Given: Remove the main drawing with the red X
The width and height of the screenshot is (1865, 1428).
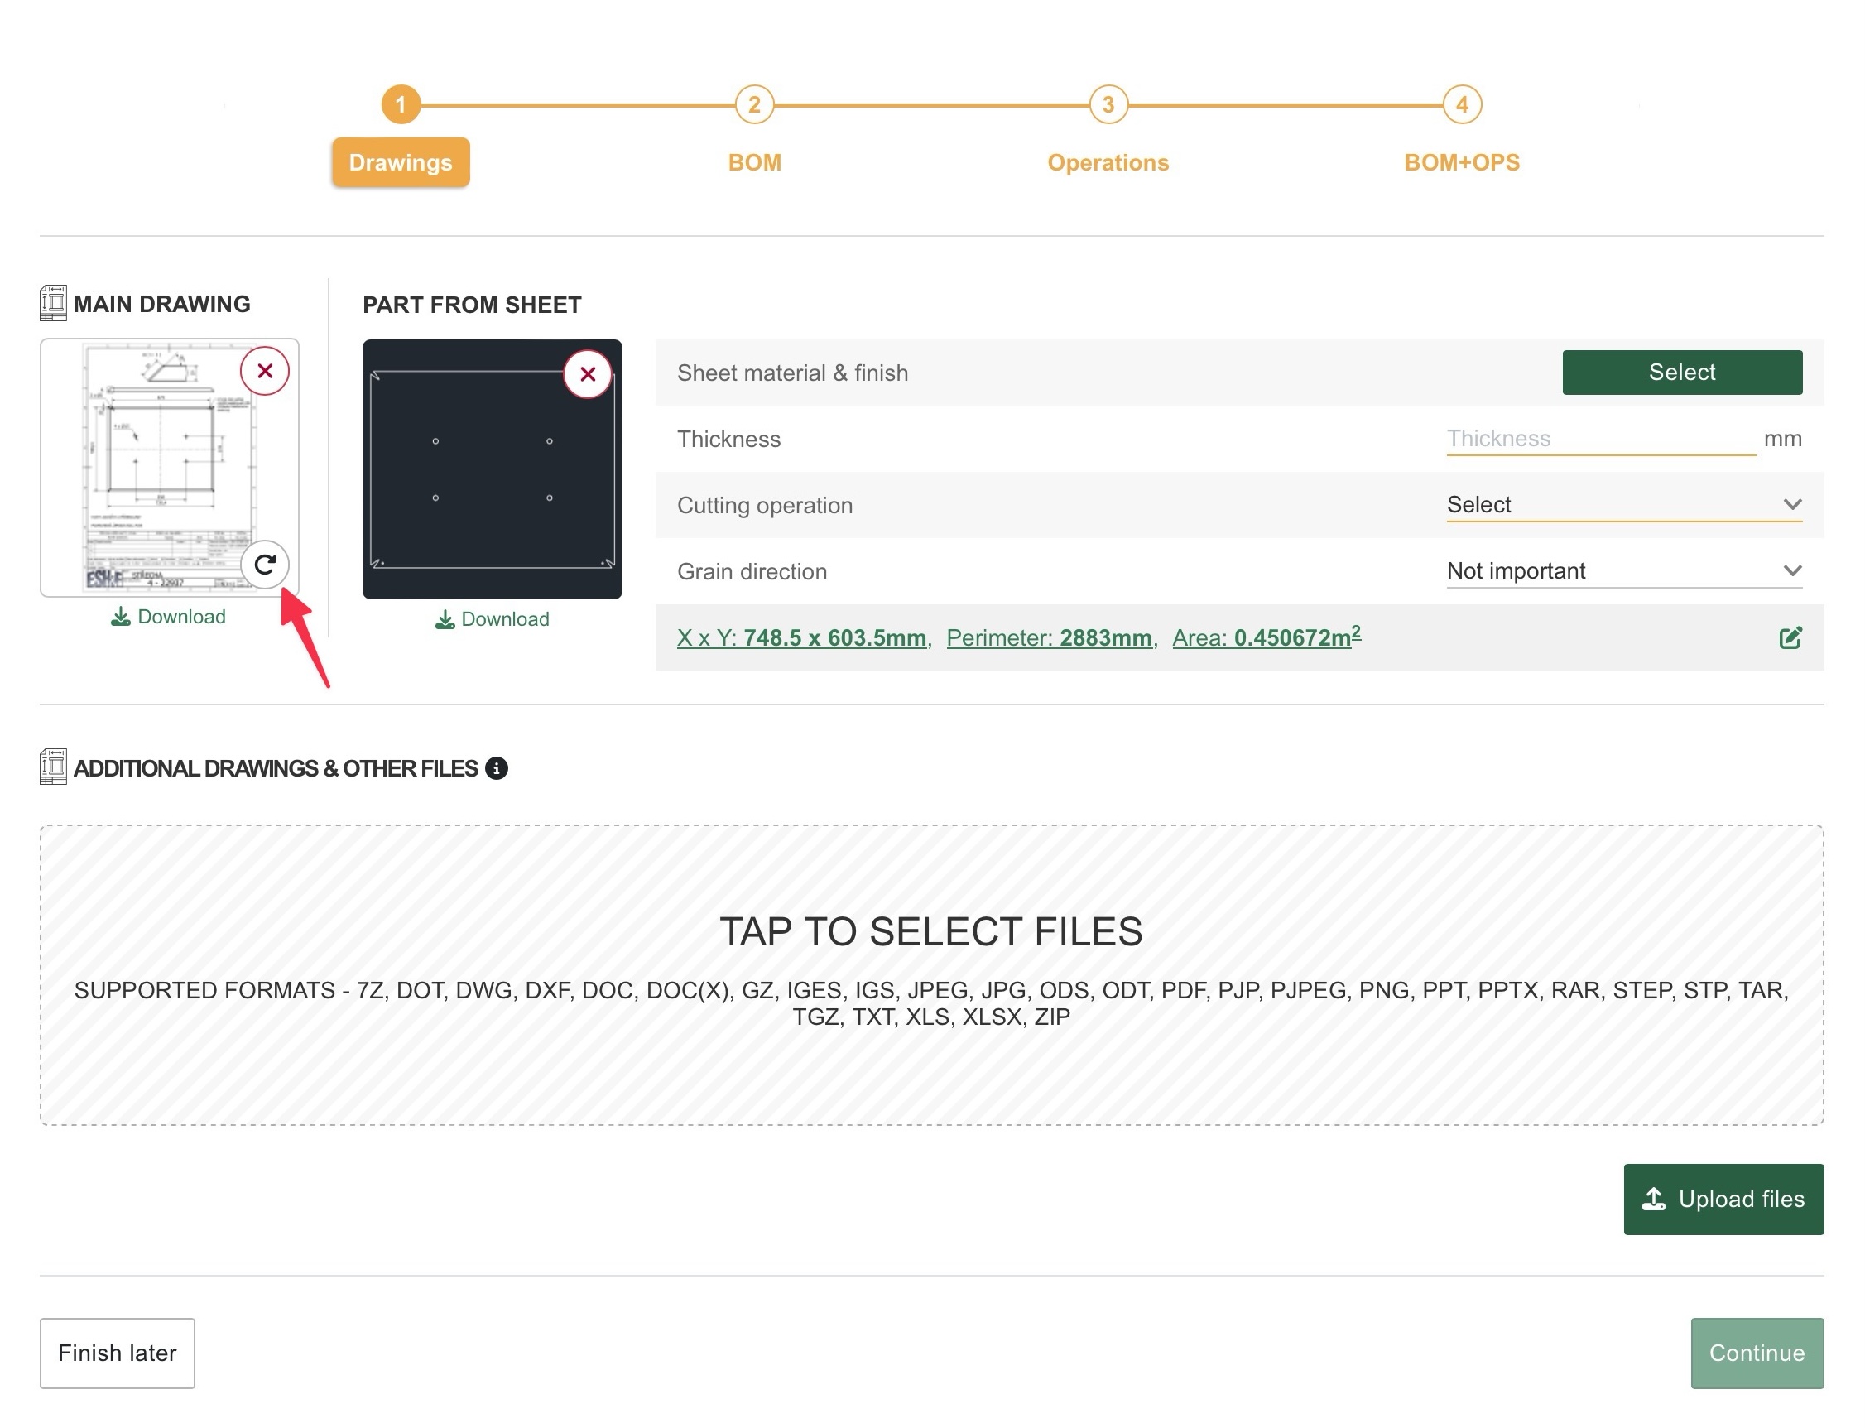Looking at the screenshot, I should coord(264,372).
